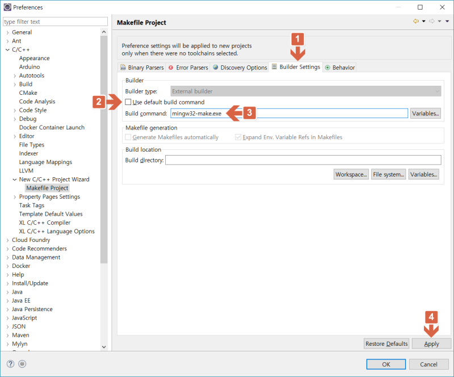The image size is (454, 377).
Task: Click the Binary Parsers tab icon
Action: tap(123, 68)
